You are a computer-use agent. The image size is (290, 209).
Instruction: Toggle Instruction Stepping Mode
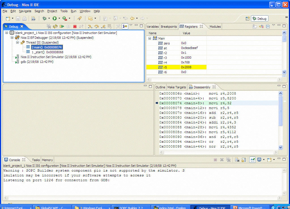pos(125,26)
